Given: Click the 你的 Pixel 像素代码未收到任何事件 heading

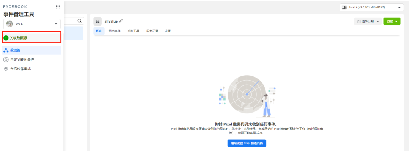Looking at the screenshot, I should point(247,124).
